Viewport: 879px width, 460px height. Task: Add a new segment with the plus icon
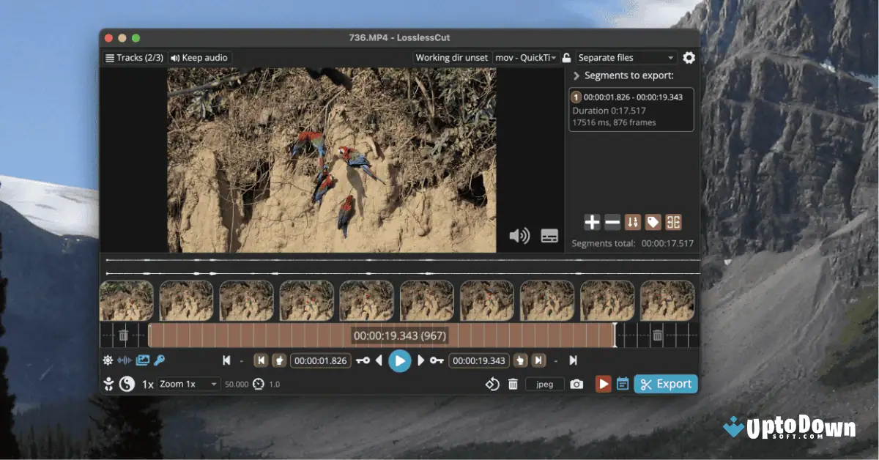(590, 222)
